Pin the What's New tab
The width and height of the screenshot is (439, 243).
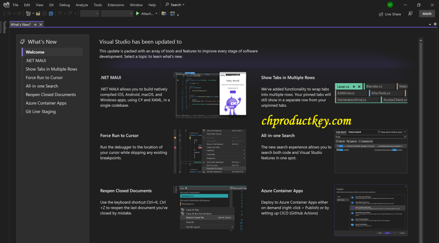pyautogui.click(x=35, y=24)
